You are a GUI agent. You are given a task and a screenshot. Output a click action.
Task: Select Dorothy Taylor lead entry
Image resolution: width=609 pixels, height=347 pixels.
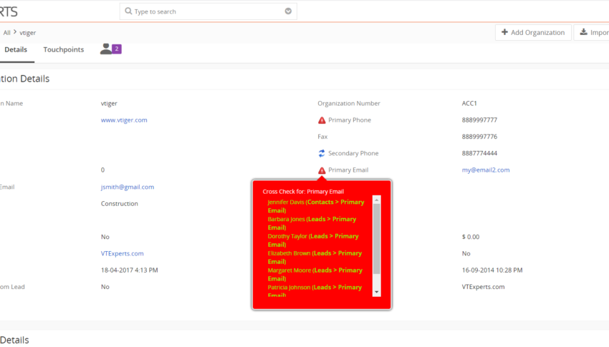click(x=313, y=240)
